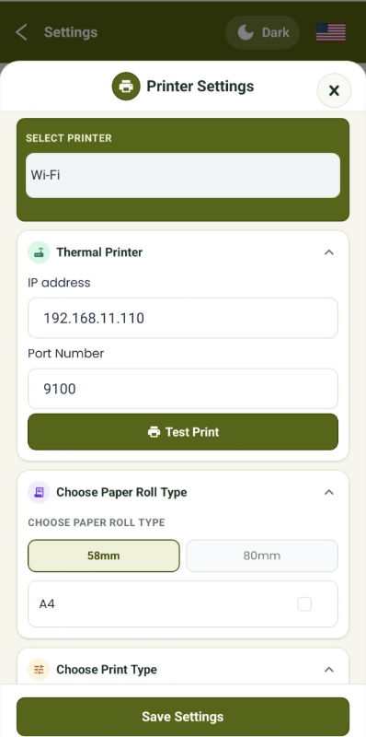Click the printer icon inside Test Print

click(154, 432)
